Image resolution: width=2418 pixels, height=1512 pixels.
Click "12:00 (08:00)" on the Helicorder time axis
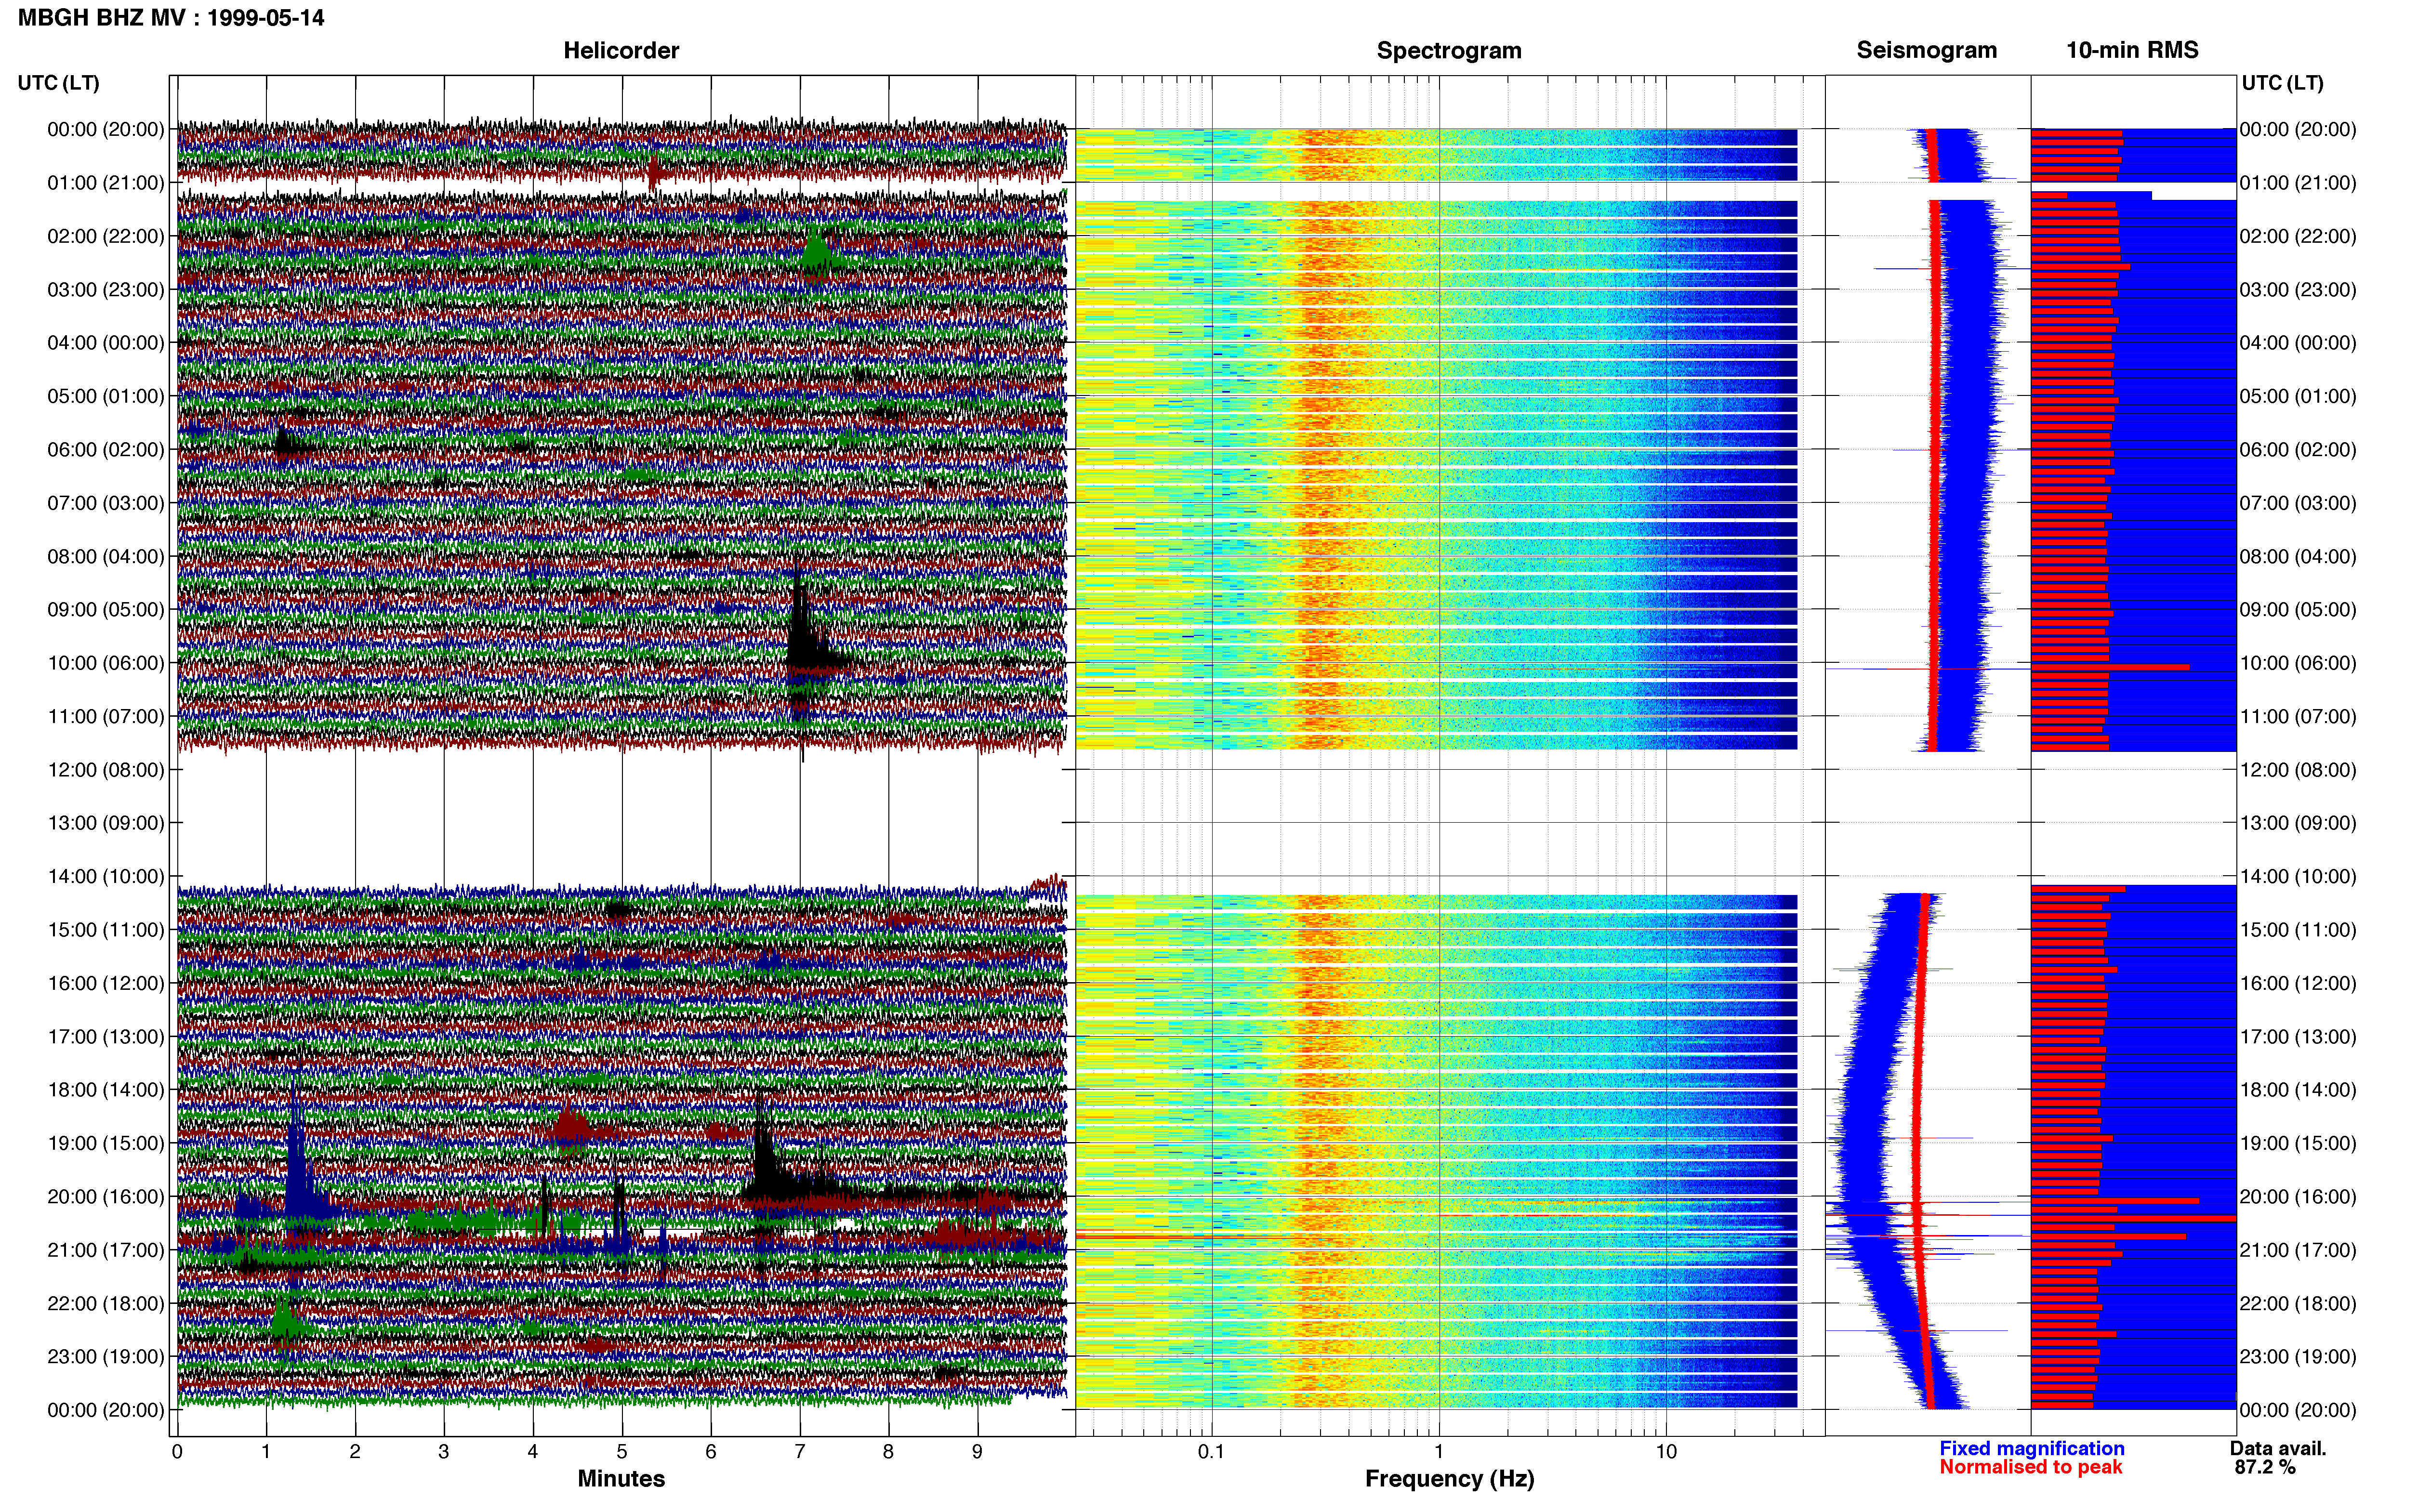(x=106, y=770)
